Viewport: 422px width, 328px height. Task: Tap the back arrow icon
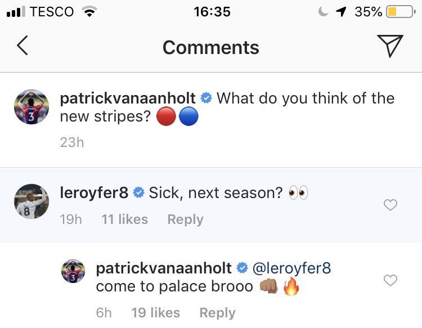(22, 46)
